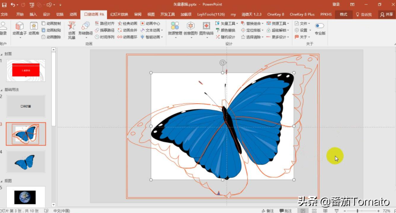The width and height of the screenshot is (396, 213).
Task: Open the 时间序列 time sequence tool
Action: click(105, 37)
